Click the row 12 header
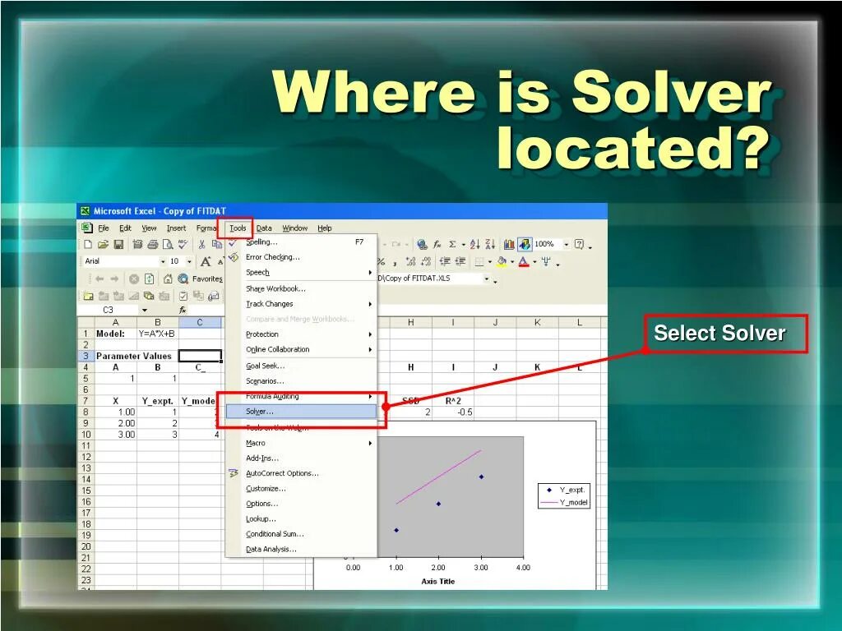The width and height of the screenshot is (842, 631). (86, 457)
